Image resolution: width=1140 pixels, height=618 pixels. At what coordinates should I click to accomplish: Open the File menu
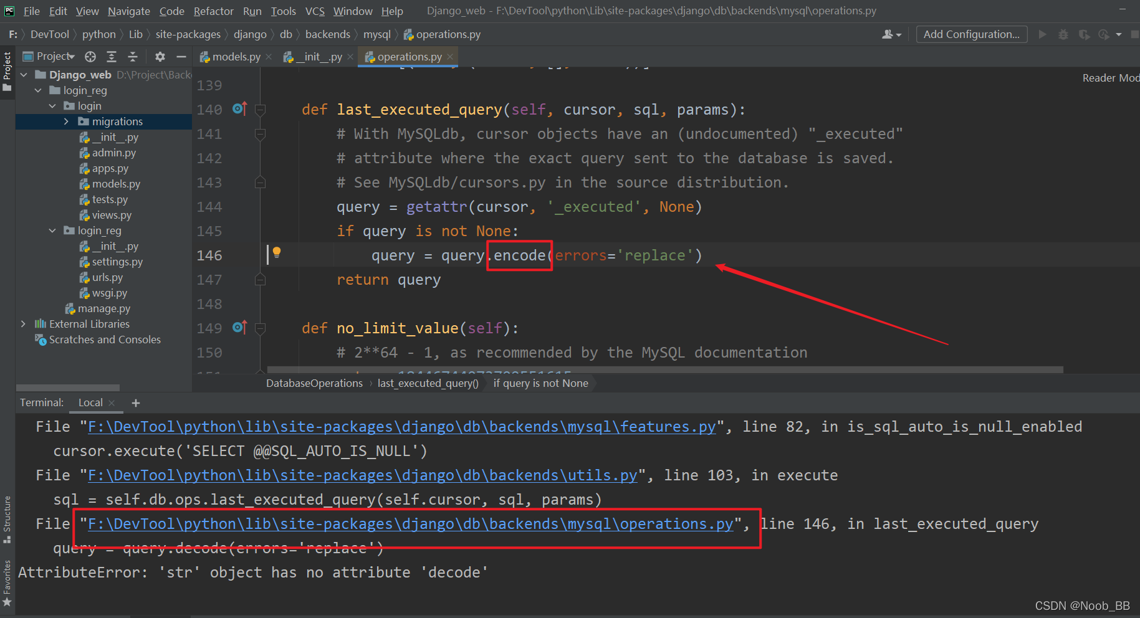31,11
